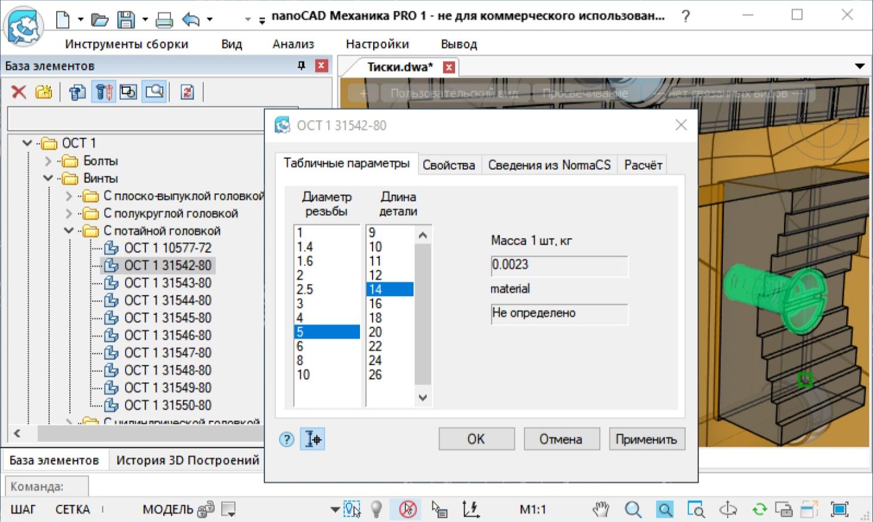The image size is (873, 522).
Task: Open the document tabs list arrow
Action: 860,66
